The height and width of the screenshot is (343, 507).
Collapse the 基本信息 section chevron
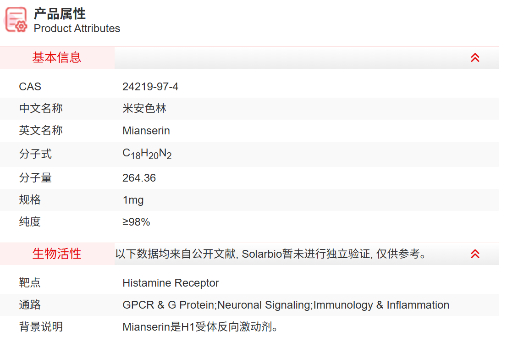click(475, 58)
